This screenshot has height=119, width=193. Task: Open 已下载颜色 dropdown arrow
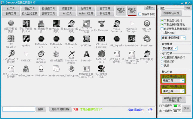click(179, 106)
